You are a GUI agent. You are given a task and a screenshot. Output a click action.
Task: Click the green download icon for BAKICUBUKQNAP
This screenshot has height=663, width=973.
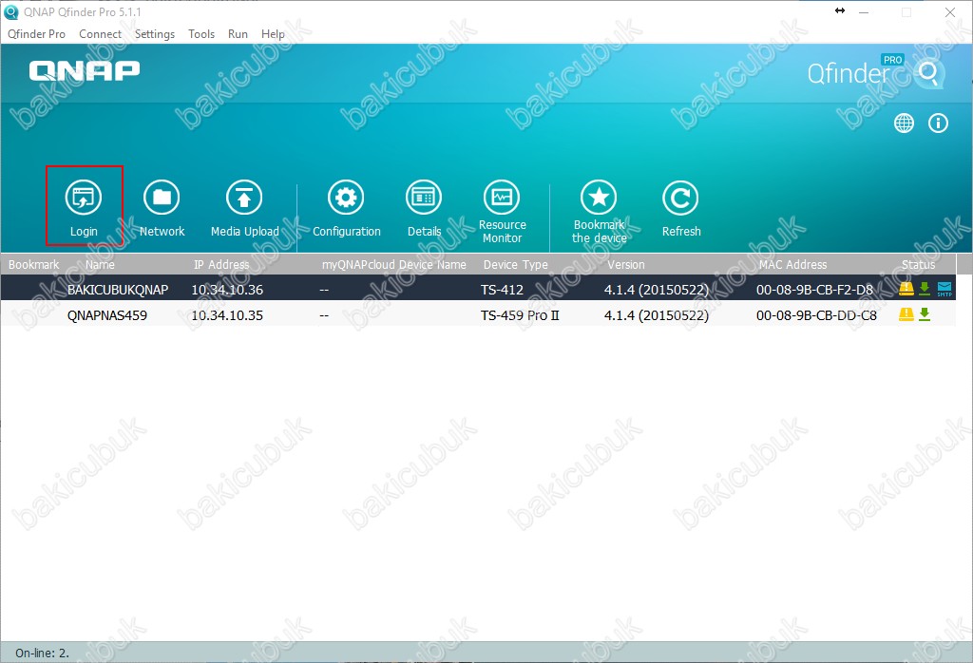coord(925,289)
